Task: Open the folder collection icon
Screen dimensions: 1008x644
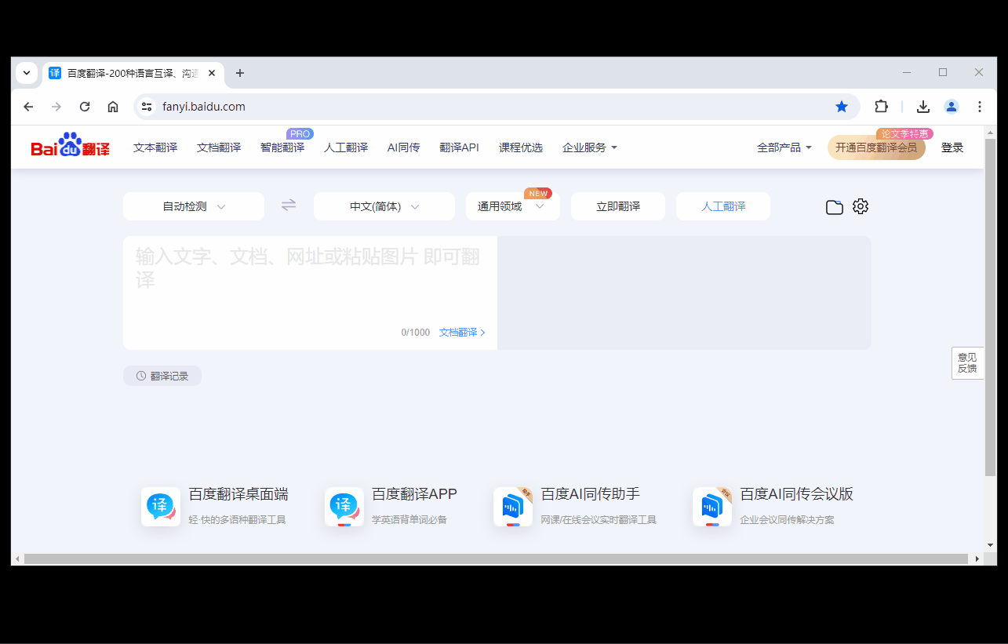Action: (x=835, y=207)
